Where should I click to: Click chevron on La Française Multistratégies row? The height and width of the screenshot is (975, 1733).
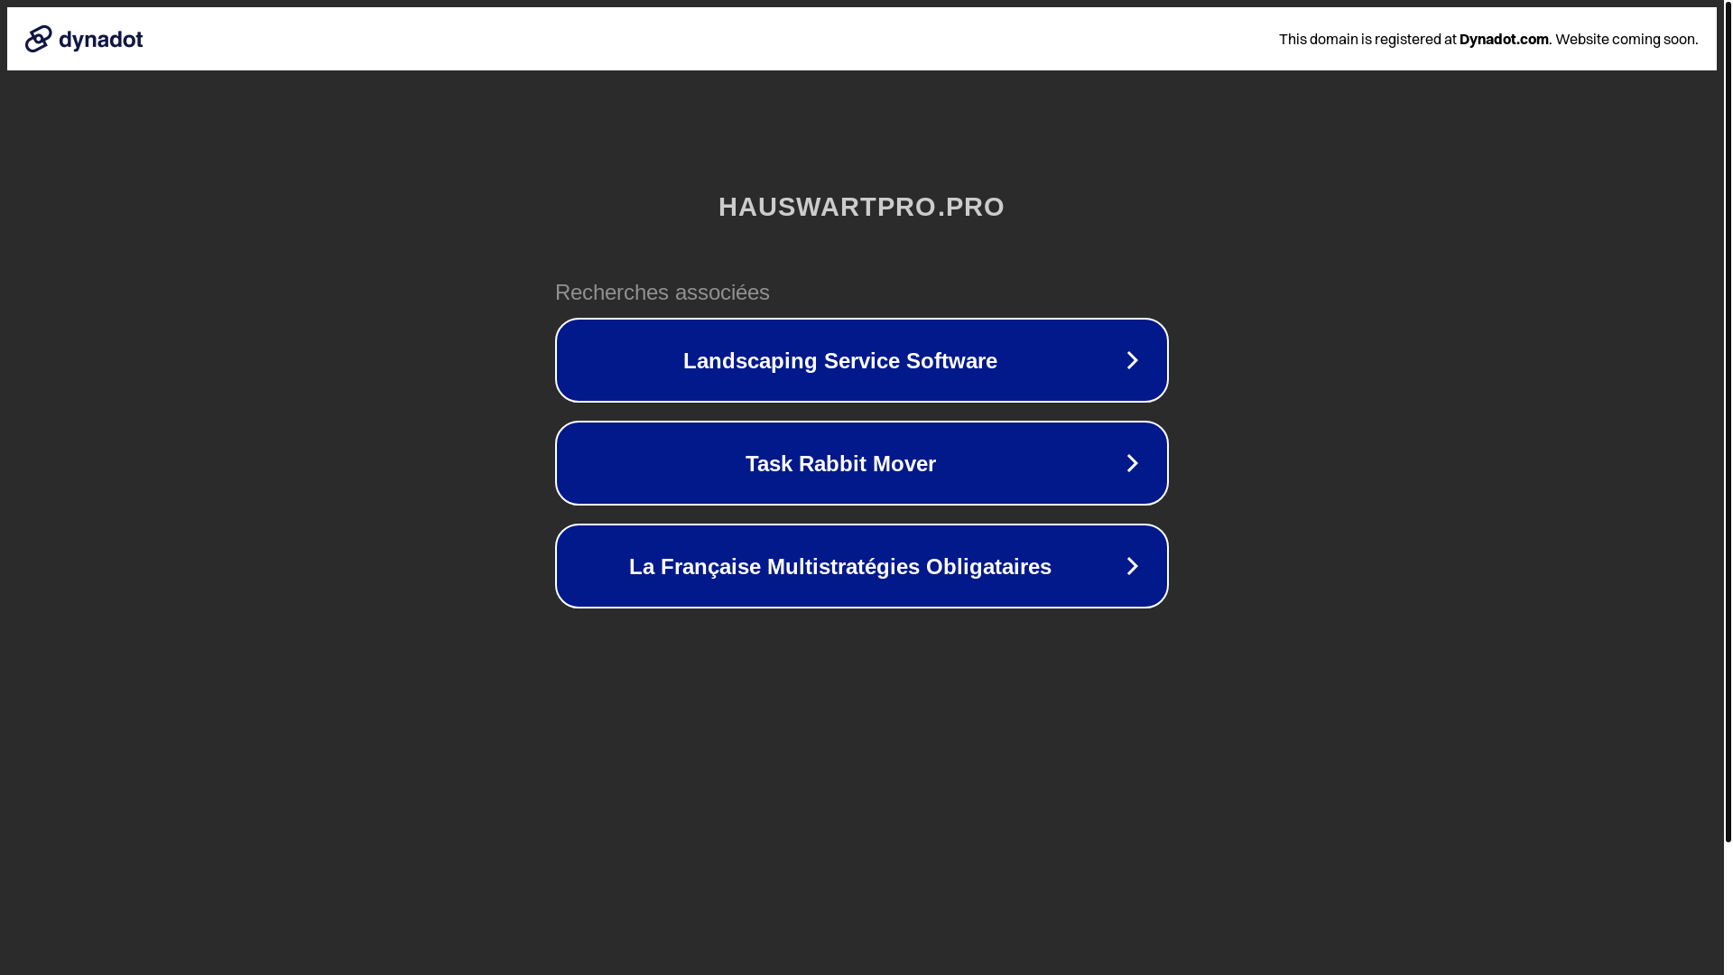coord(1132,566)
